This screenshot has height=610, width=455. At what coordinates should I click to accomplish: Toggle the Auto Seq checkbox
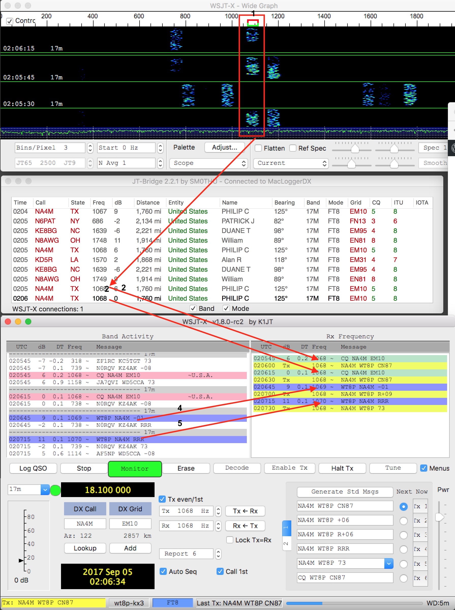coord(163,571)
